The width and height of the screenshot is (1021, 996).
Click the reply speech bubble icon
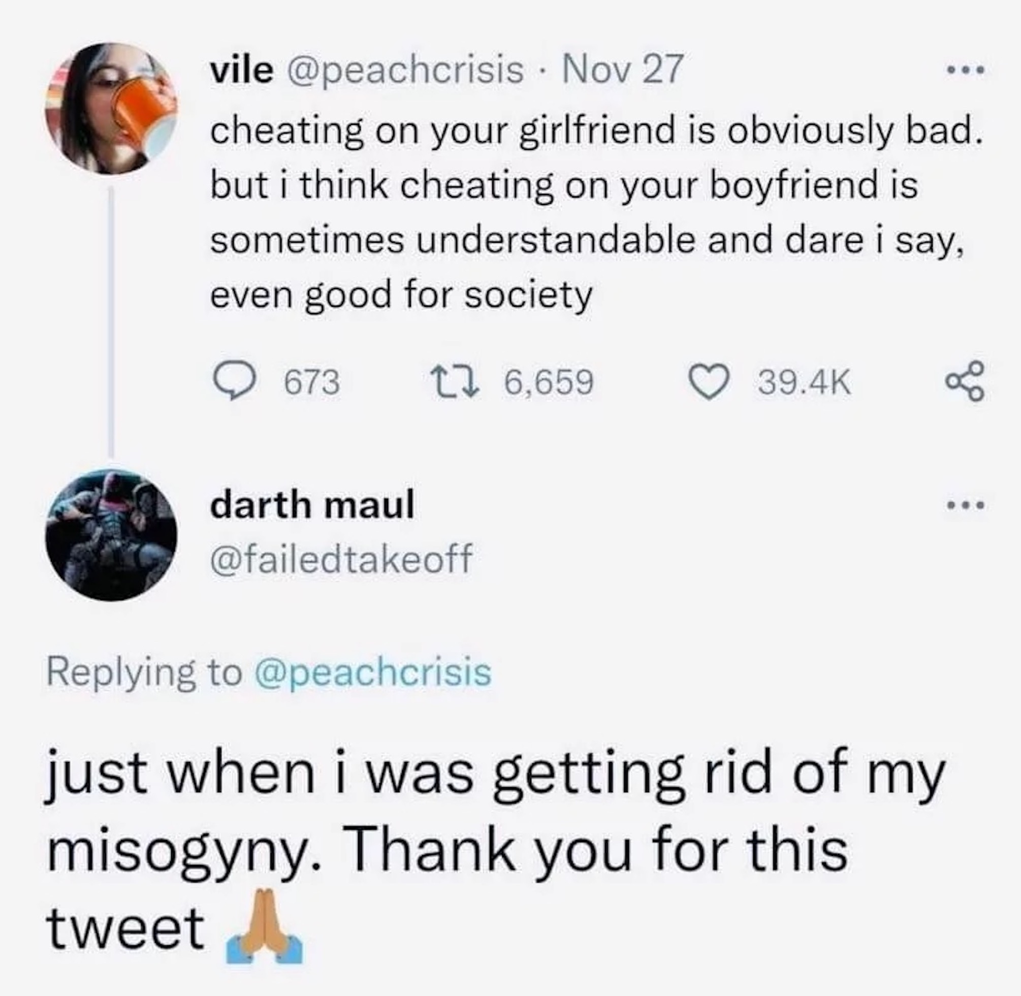coord(234,381)
